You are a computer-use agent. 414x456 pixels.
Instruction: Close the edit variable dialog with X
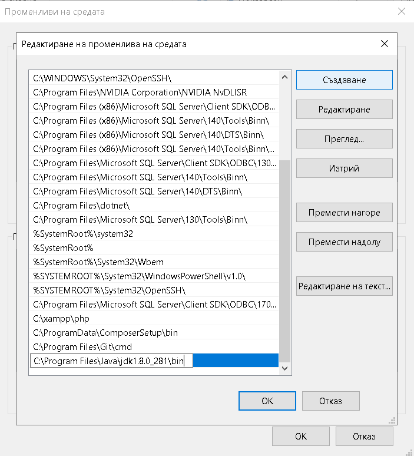(x=385, y=44)
